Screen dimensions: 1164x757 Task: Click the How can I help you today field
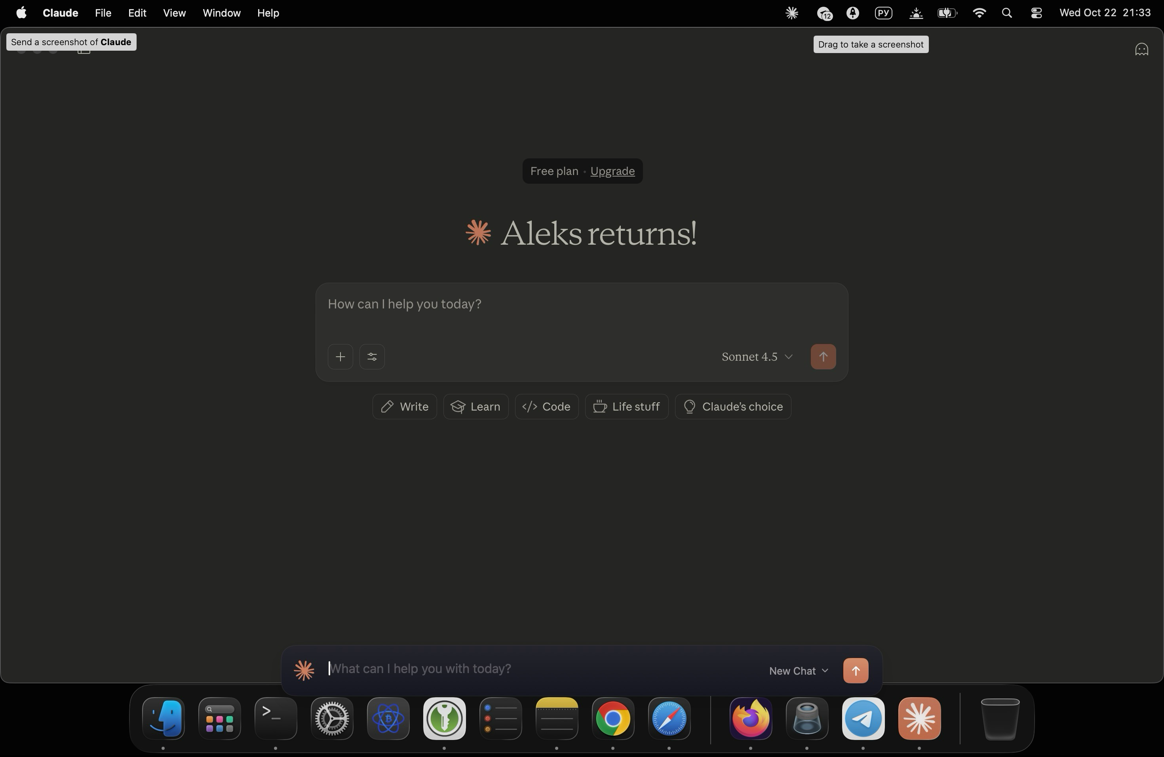(538, 304)
